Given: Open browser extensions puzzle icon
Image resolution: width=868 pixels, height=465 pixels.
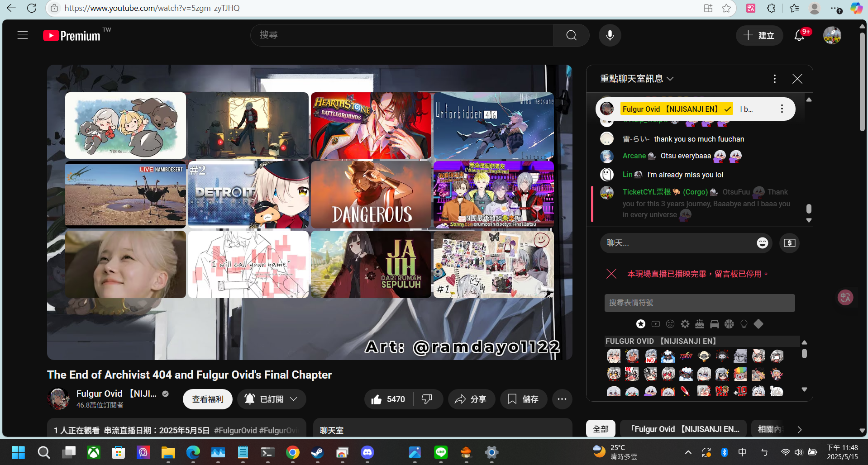Looking at the screenshot, I should [771, 8].
